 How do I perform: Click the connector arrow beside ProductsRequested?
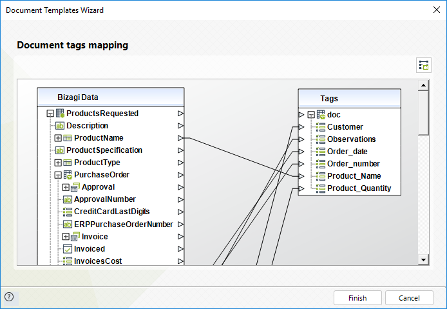click(180, 114)
